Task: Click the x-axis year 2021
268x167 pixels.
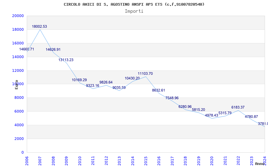Action: (x=225, y=161)
